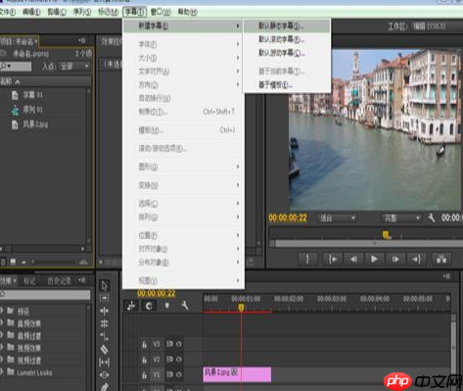
Task: Choose 基于模板(E) from submenu
Action: click(287, 85)
